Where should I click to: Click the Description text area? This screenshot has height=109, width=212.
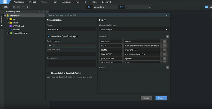[72, 64]
